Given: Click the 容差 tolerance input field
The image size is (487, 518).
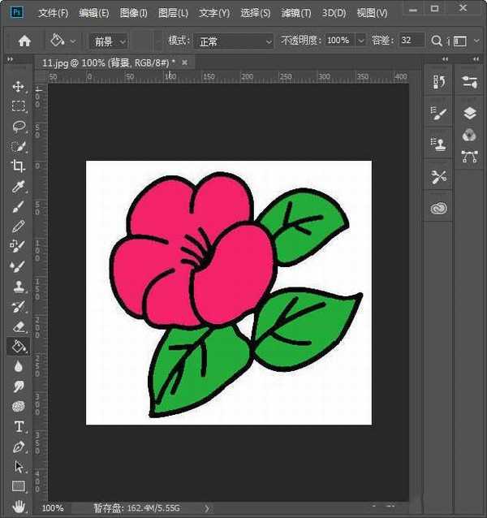Looking at the screenshot, I should point(411,41).
